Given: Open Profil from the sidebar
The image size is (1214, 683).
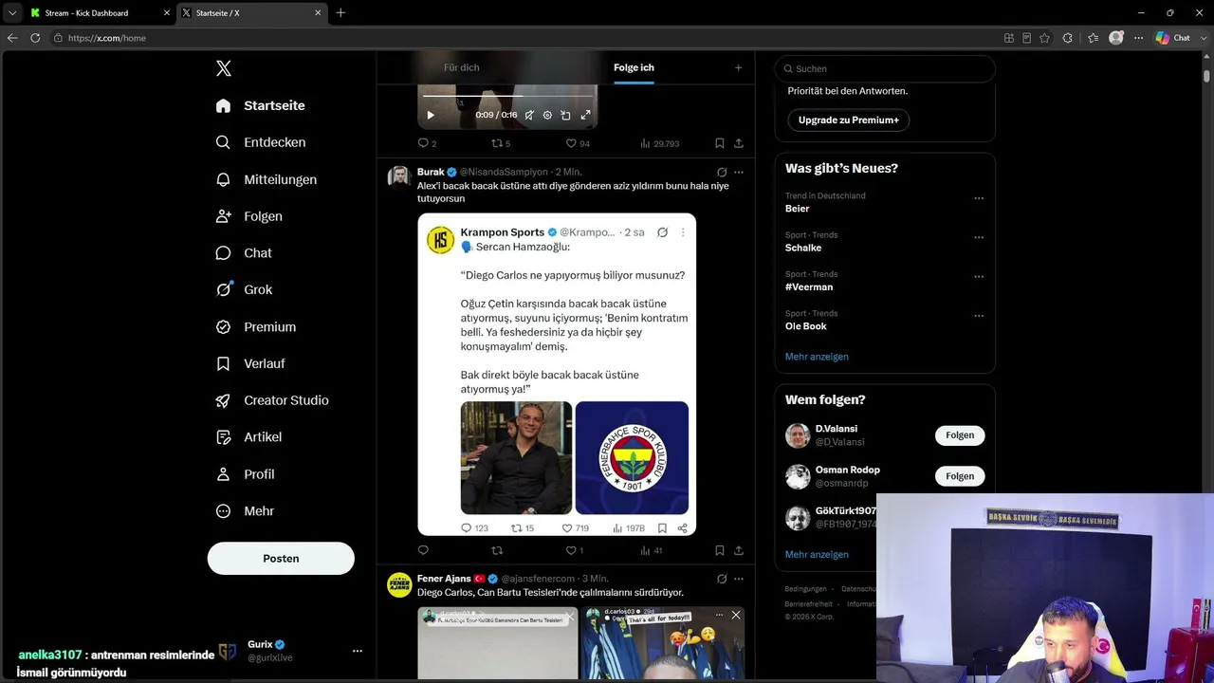Looking at the screenshot, I should pyautogui.click(x=245, y=474).
